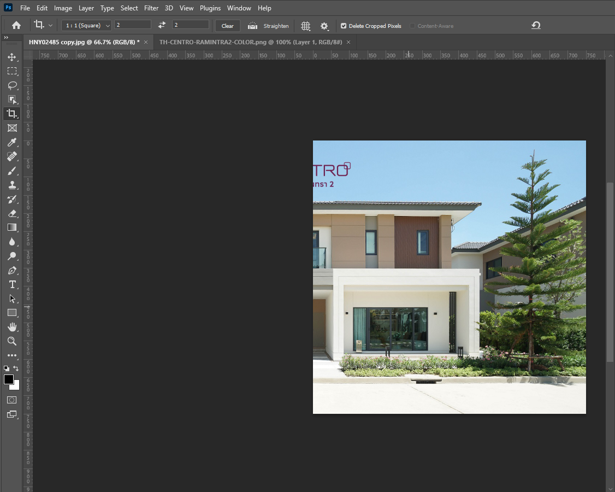The width and height of the screenshot is (615, 492).
Task: Open the crop tool preset picker arrow
Action: tap(50, 26)
